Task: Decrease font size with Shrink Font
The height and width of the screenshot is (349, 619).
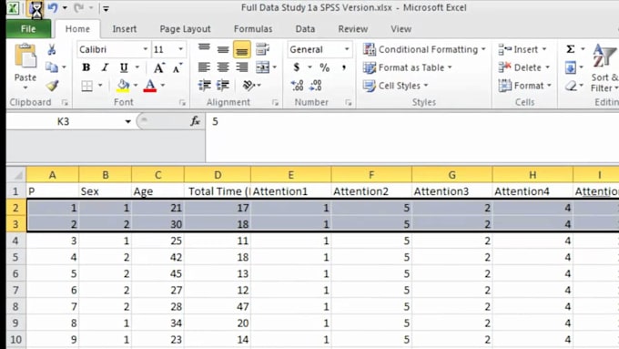Action: pos(178,67)
